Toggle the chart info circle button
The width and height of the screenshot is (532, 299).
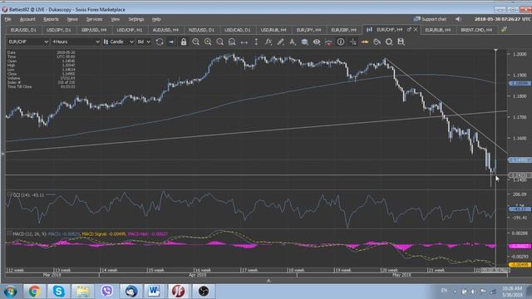(x=341, y=42)
